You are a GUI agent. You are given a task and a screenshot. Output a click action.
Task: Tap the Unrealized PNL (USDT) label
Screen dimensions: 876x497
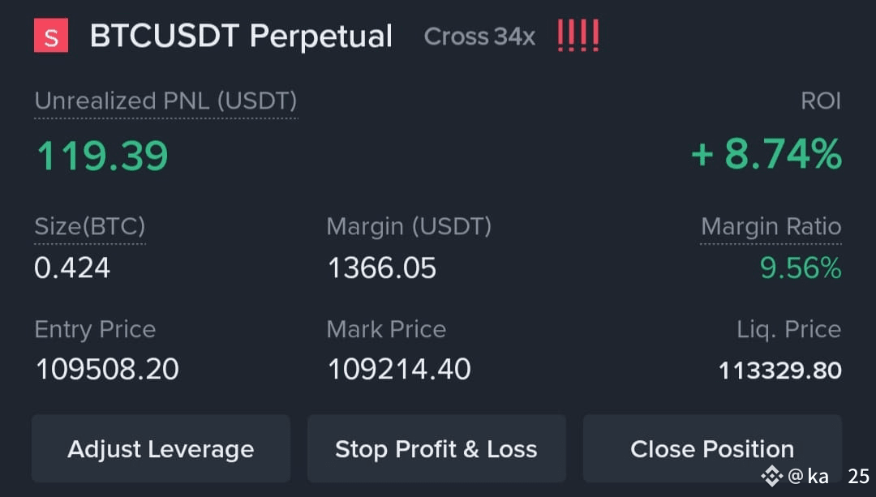tap(166, 101)
